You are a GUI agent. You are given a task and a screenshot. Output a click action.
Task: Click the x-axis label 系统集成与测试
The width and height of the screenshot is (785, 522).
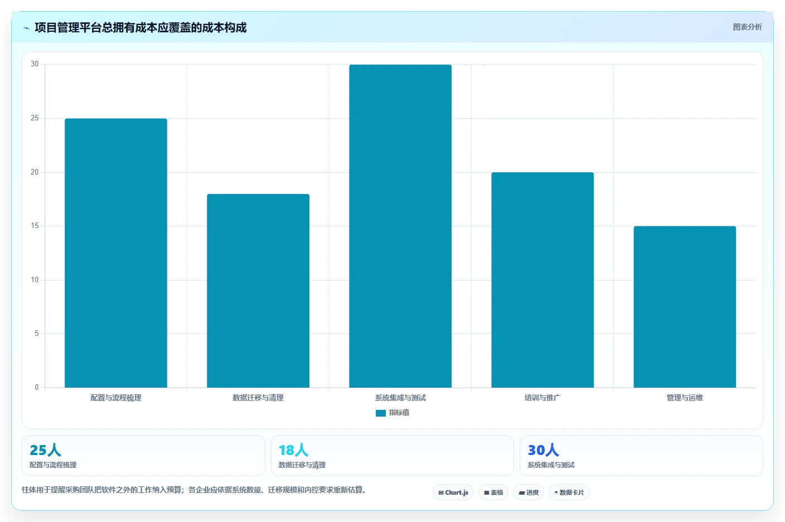coord(400,398)
